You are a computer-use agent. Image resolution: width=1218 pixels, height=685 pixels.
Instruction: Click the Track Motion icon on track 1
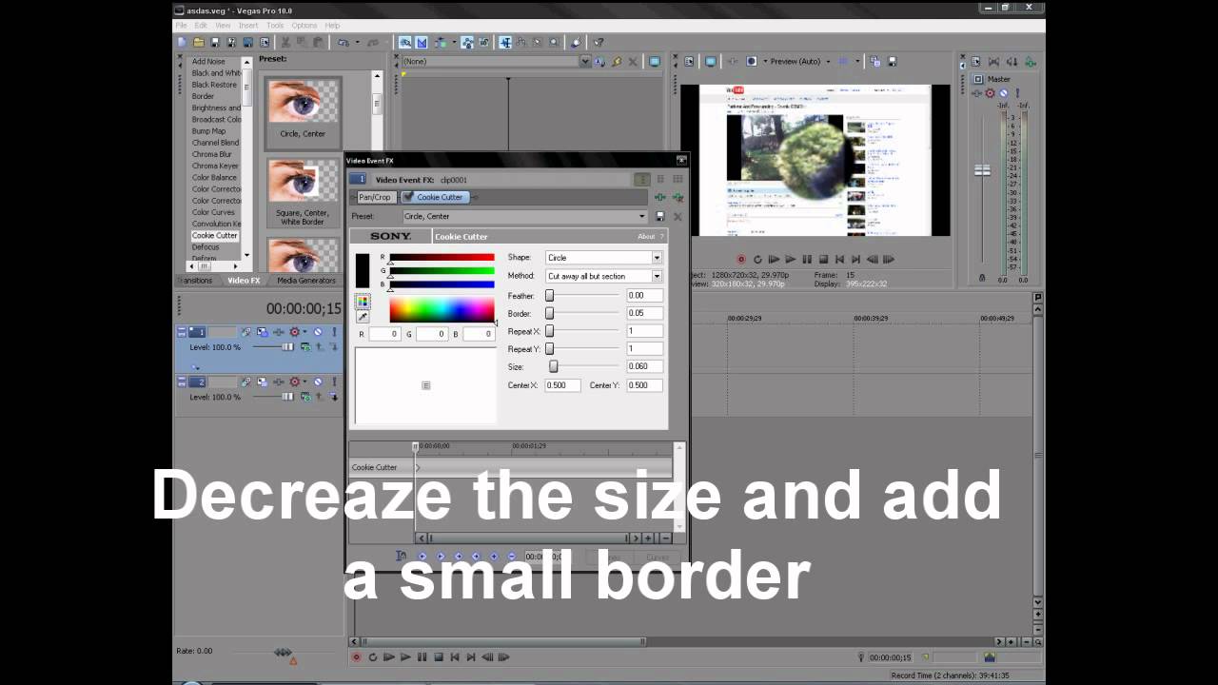(x=246, y=332)
